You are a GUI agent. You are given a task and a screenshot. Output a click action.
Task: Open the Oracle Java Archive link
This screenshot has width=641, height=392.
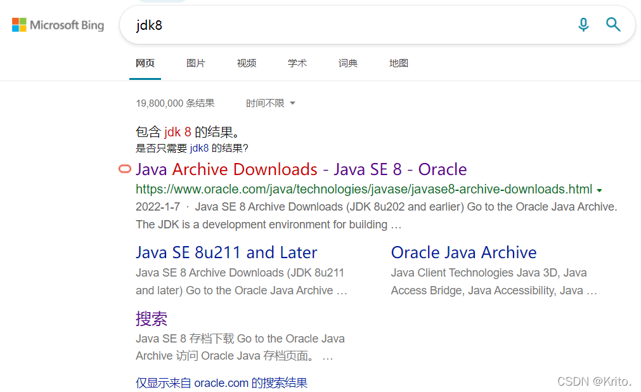[x=463, y=252]
